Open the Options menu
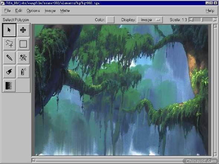This screenshot has height=164, width=219. pyautogui.click(x=33, y=11)
